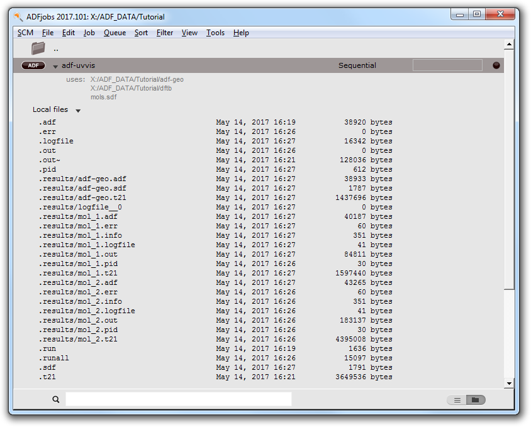The height and width of the screenshot is (427, 531).
Task: Open the .logfile local file
Action: tap(56, 141)
